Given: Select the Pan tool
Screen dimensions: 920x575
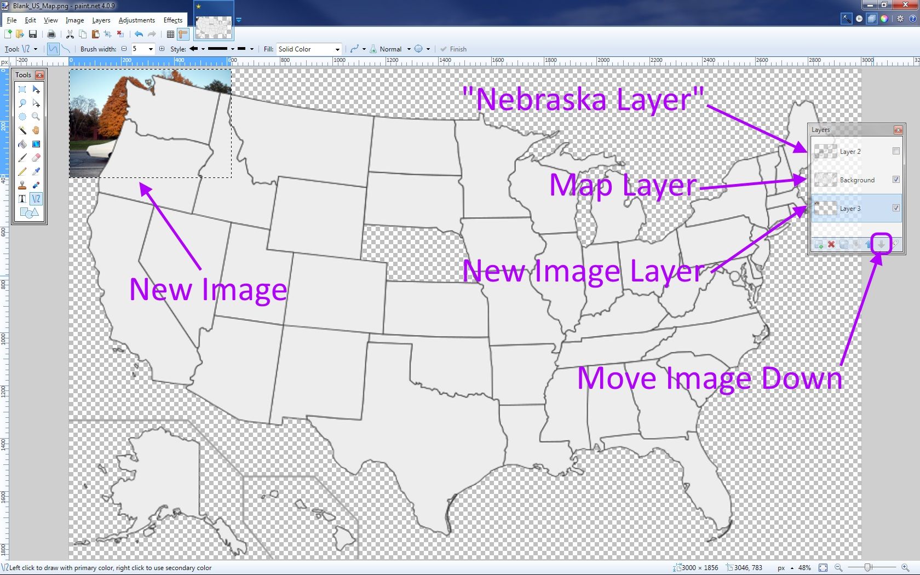Looking at the screenshot, I should (36, 130).
